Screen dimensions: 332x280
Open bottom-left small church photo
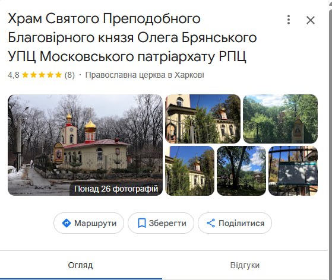(x=189, y=171)
